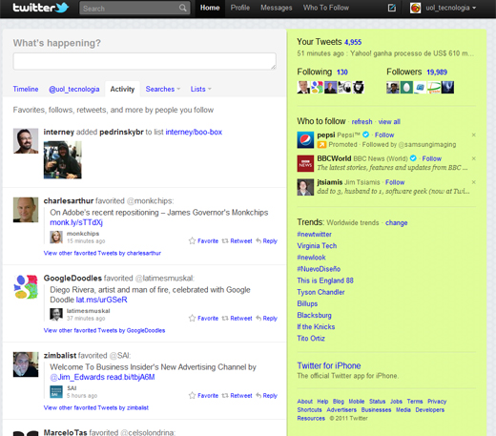Follow BBCWorld
The height and width of the screenshot is (436, 496).
(432, 158)
